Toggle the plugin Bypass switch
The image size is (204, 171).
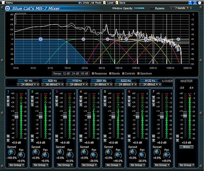click(152, 8)
